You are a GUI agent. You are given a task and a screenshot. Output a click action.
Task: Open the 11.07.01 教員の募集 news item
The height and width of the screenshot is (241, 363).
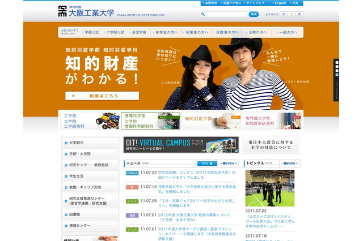click(x=194, y=217)
